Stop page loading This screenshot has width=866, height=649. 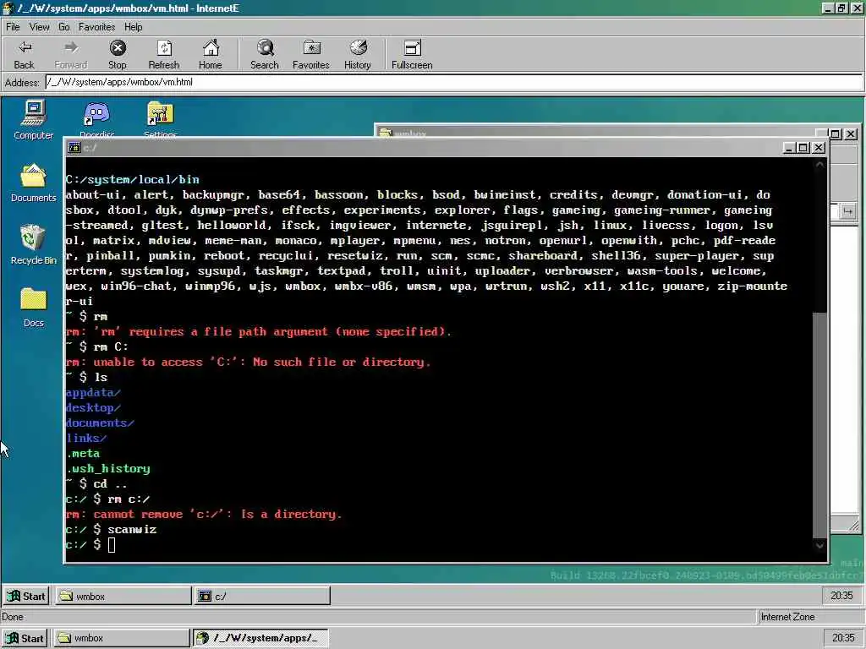[117, 55]
